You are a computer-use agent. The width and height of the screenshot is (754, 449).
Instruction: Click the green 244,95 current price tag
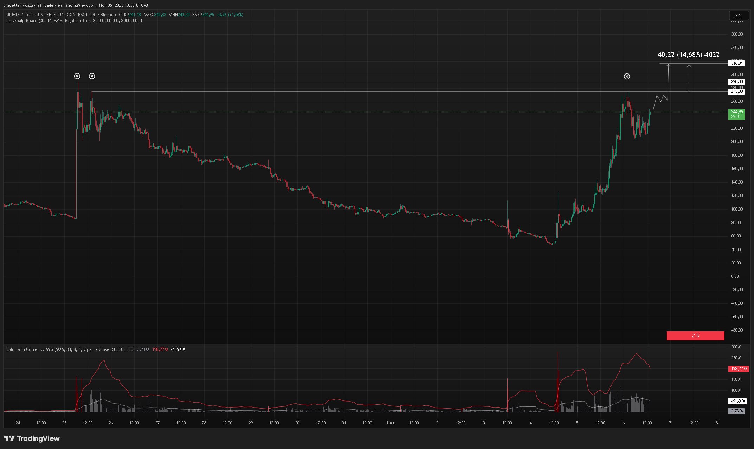click(x=736, y=114)
